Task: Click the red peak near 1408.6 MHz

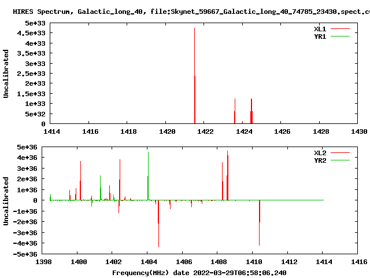Action: coord(227,175)
